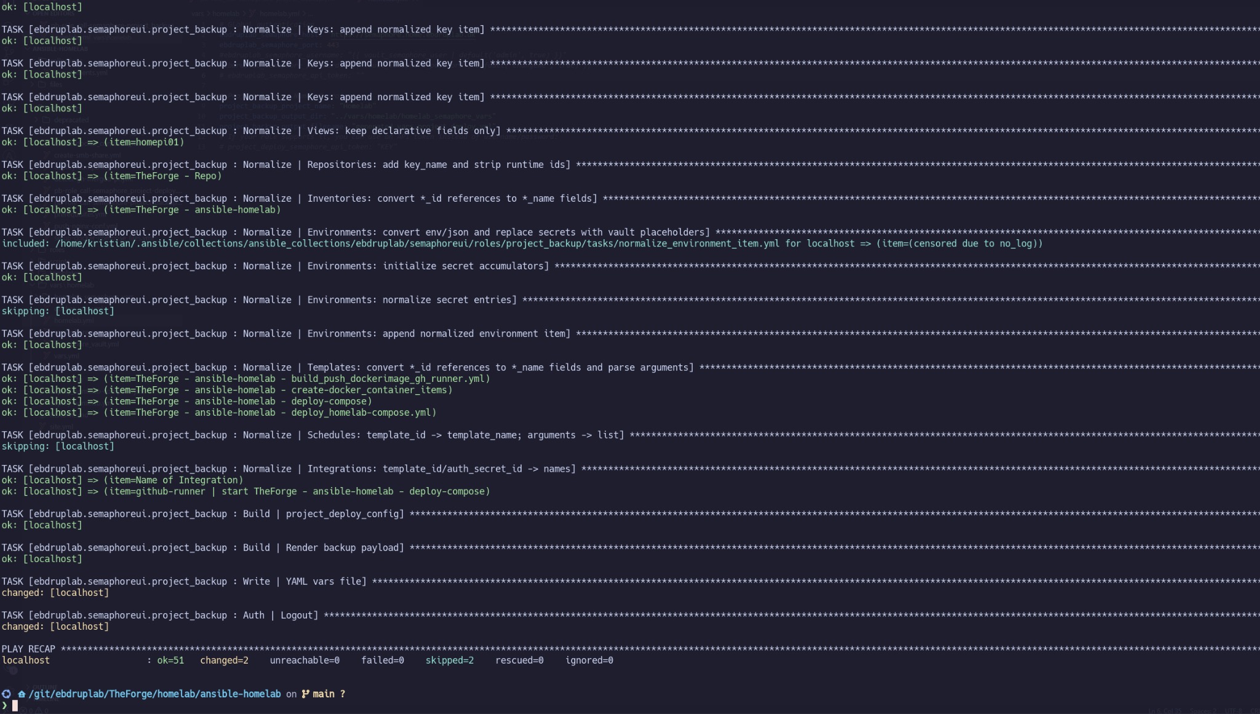Click the 'ignored=0' recap value

[589, 660]
